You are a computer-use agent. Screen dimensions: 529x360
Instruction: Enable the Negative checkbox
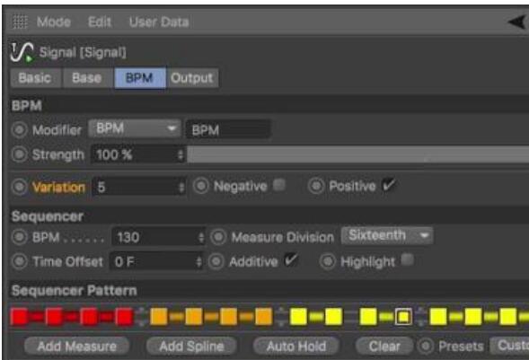(x=279, y=185)
